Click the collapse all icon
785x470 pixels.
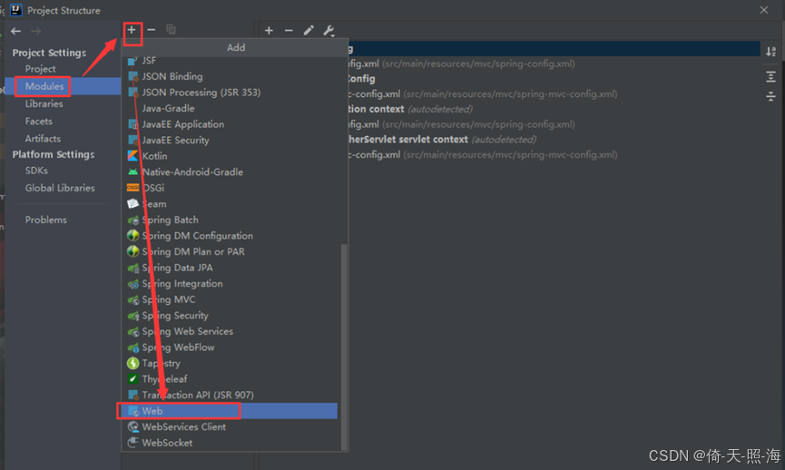pyautogui.click(x=771, y=96)
